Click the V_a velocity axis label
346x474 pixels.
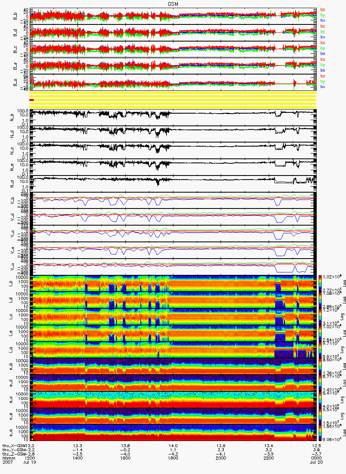pyautogui.click(x=12, y=267)
